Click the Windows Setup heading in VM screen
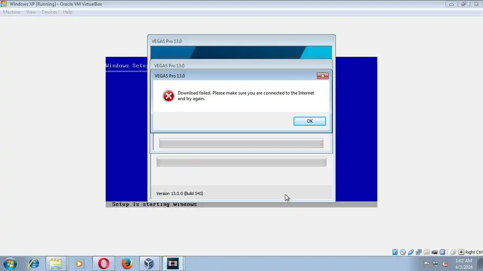This screenshot has width=483, height=271. pos(126,65)
